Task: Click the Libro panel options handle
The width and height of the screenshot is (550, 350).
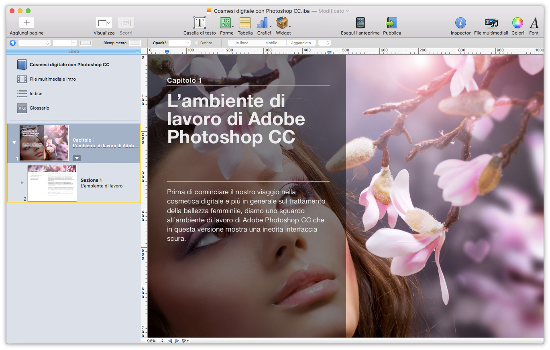Action: point(137,51)
